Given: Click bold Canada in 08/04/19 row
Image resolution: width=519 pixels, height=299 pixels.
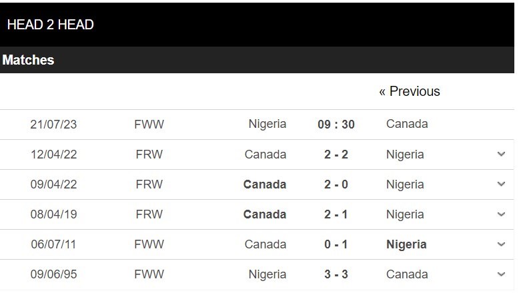Looking at the screenshot, I should pyautogui.click(x=264, y=214).
